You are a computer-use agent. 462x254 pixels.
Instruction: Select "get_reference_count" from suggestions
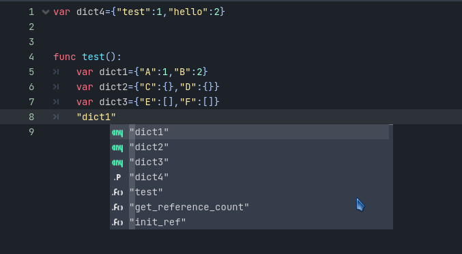249,207
